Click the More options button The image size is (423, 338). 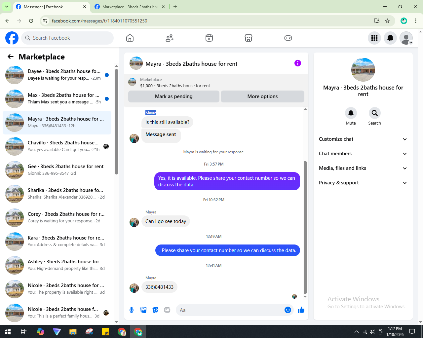pos(262,96)
